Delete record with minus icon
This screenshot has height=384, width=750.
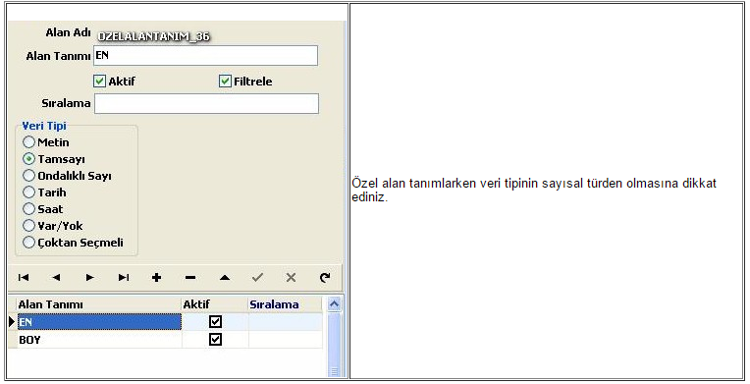(190, 277)
